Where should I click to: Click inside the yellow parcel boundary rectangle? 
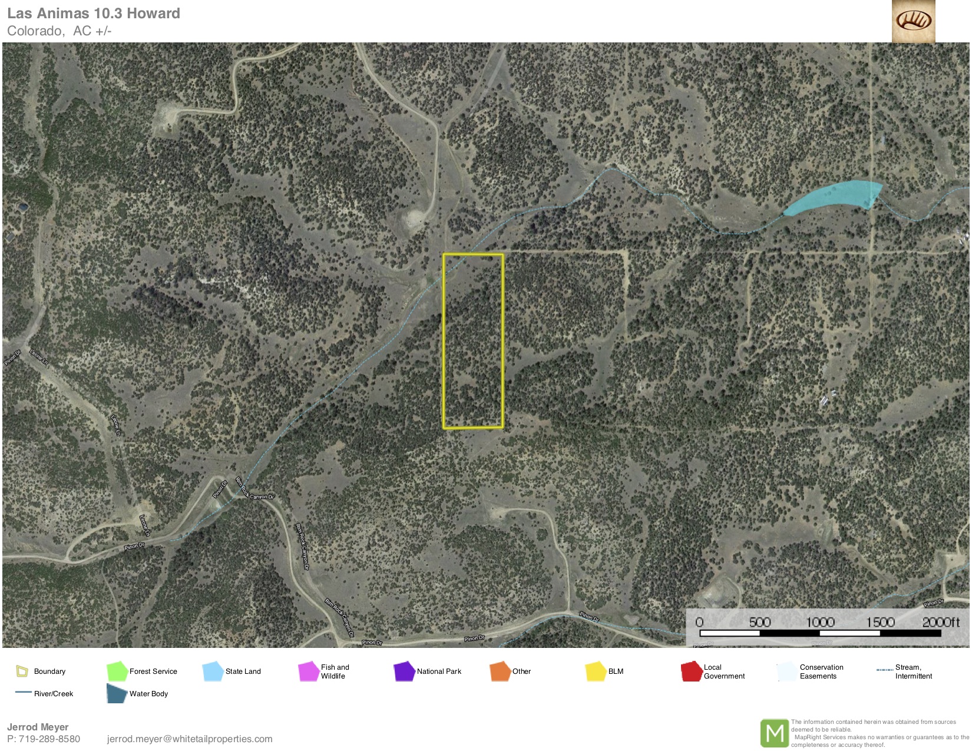(x=472, y=342)
